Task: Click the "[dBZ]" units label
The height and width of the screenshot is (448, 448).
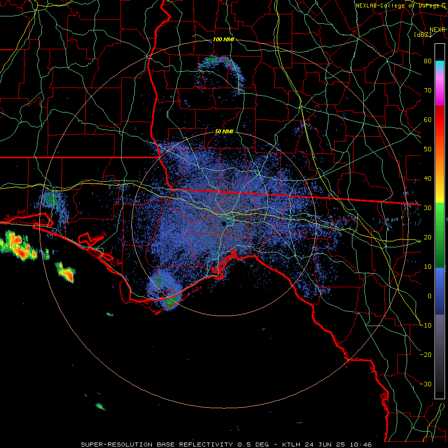Action: [423, 34]
